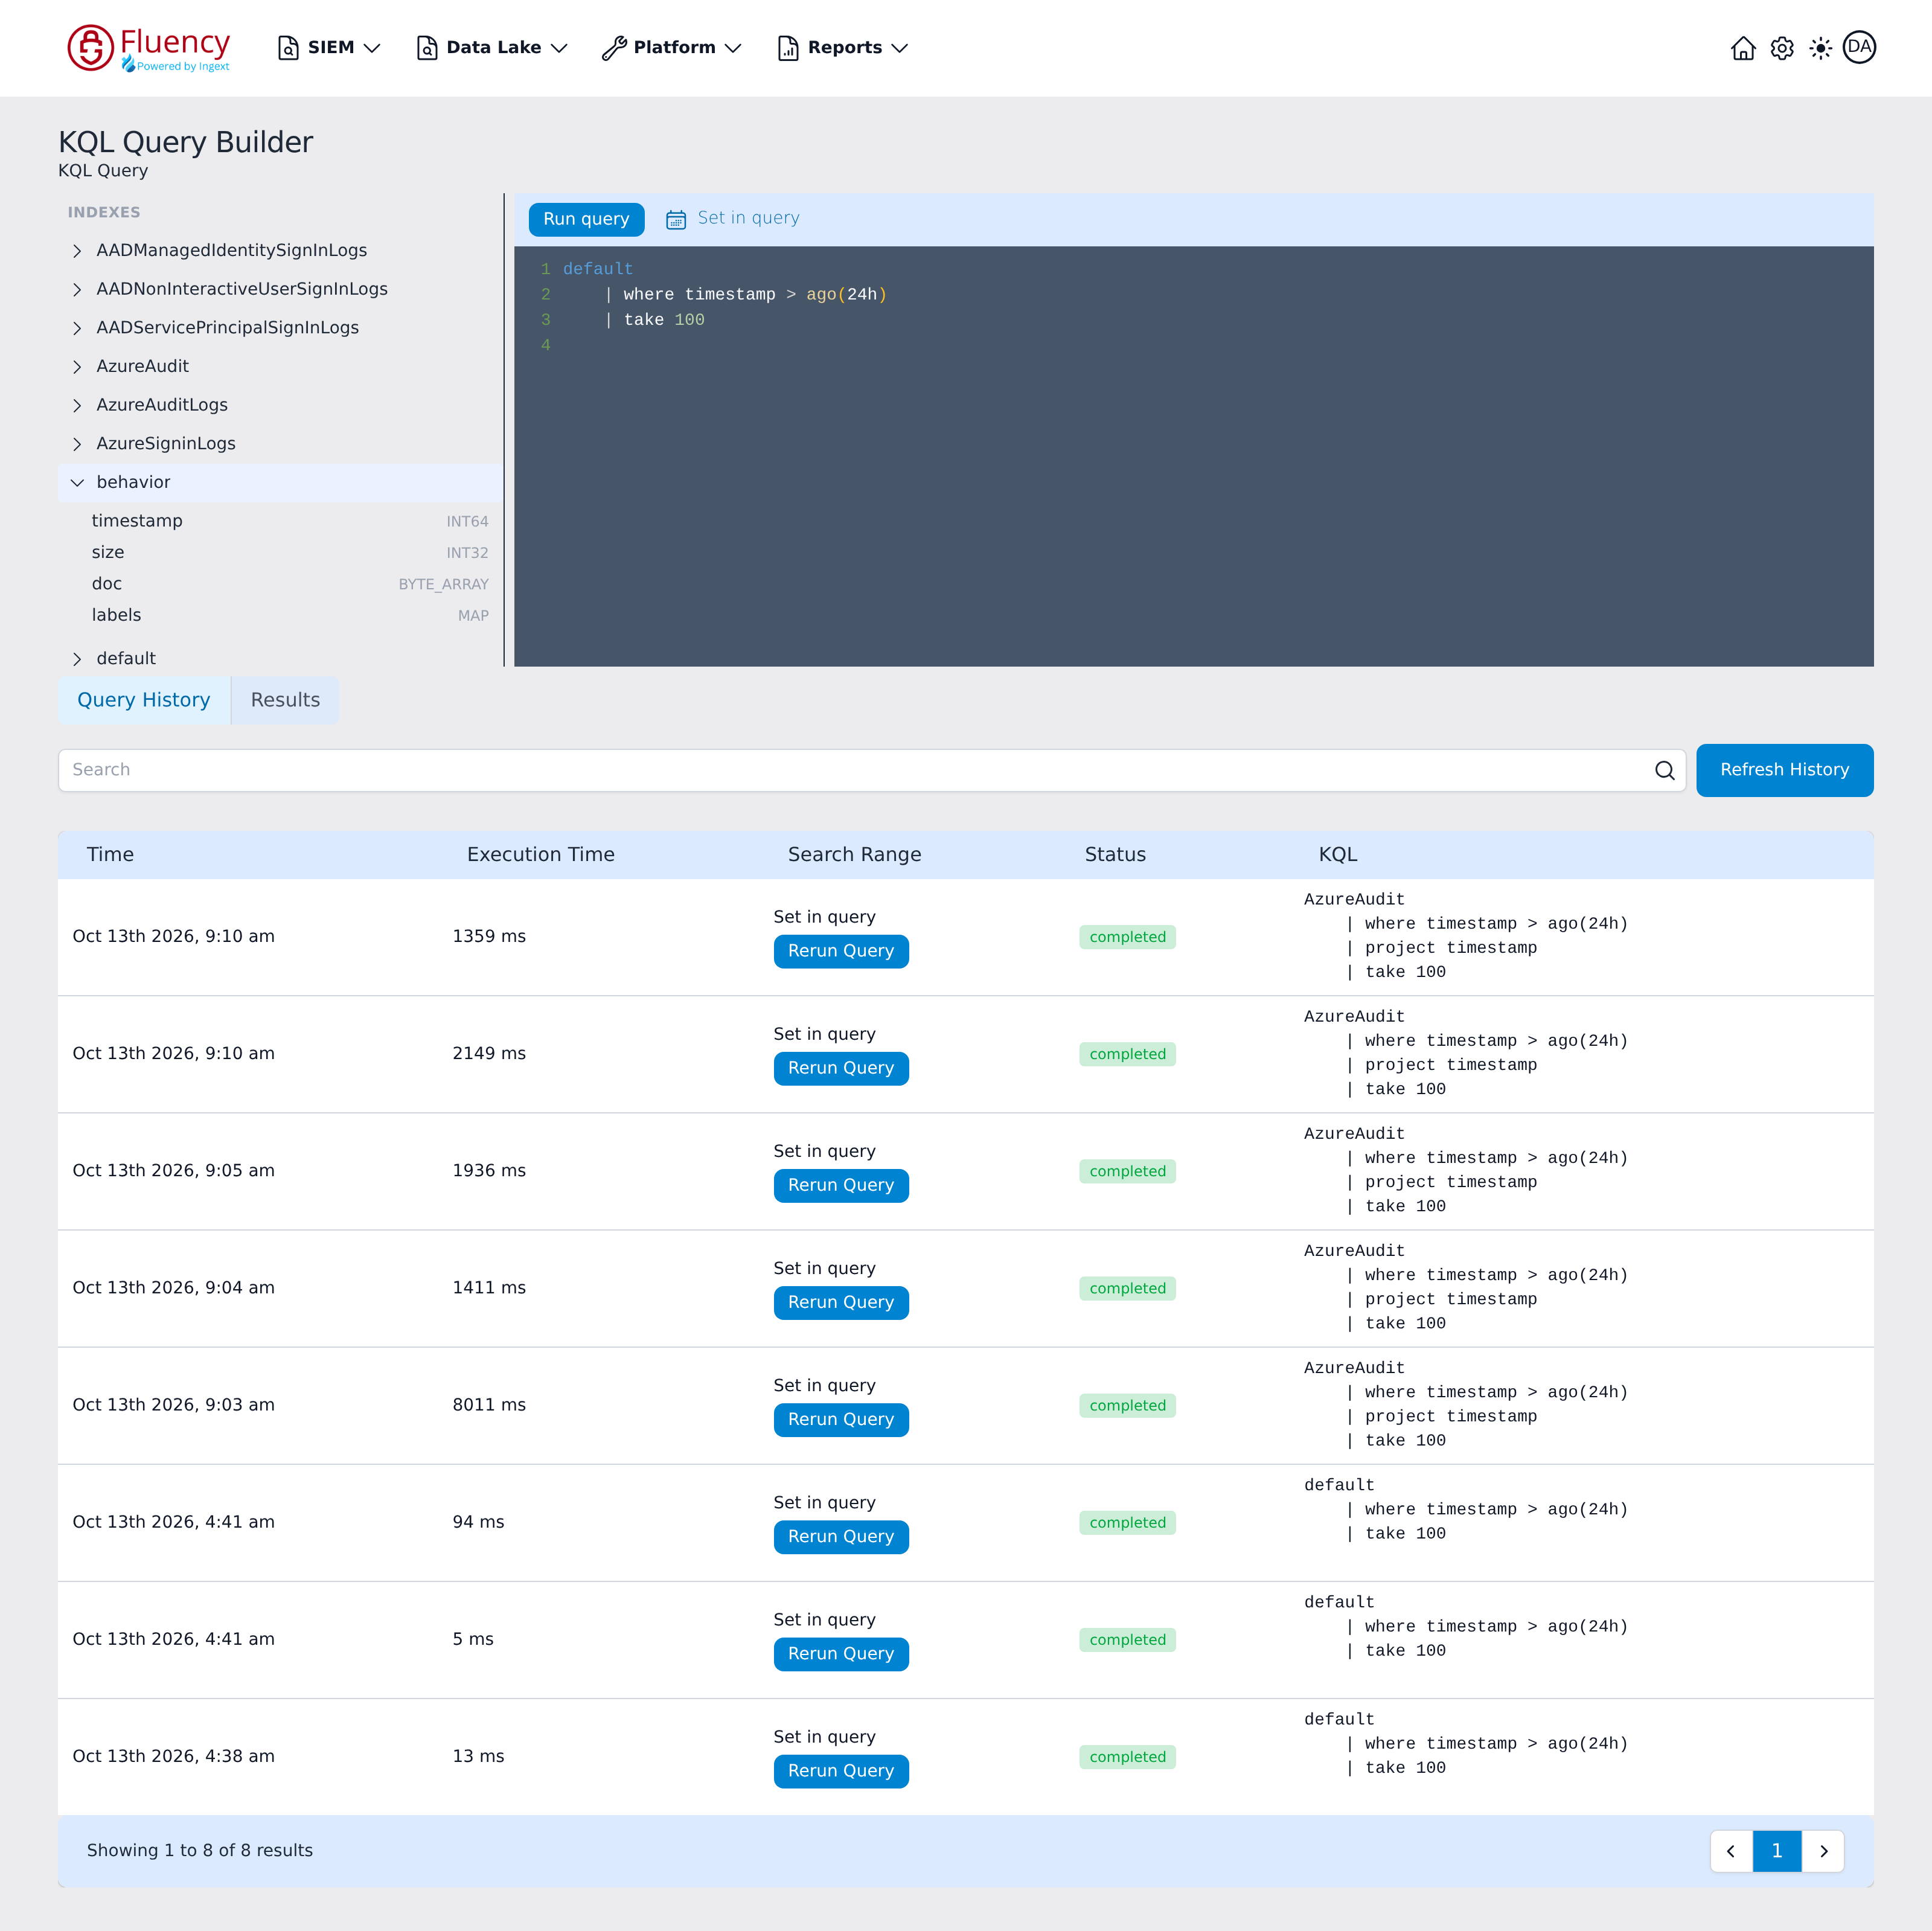
Task: Click the Refresh History button
Action: 1784,770
